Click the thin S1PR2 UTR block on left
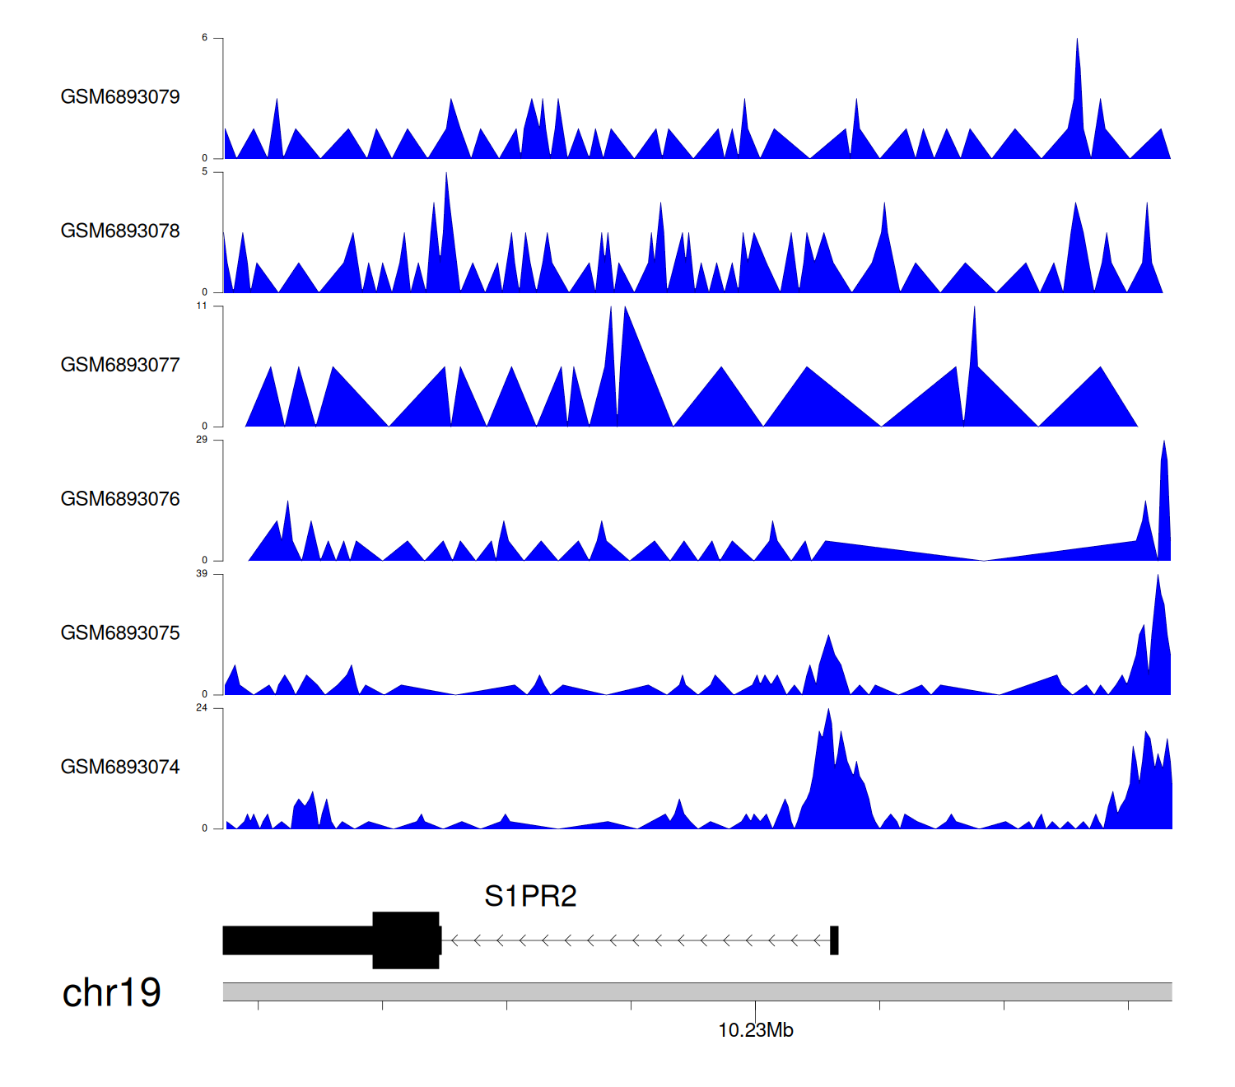The image size is (1235, 1087). [x=297, y=940]
